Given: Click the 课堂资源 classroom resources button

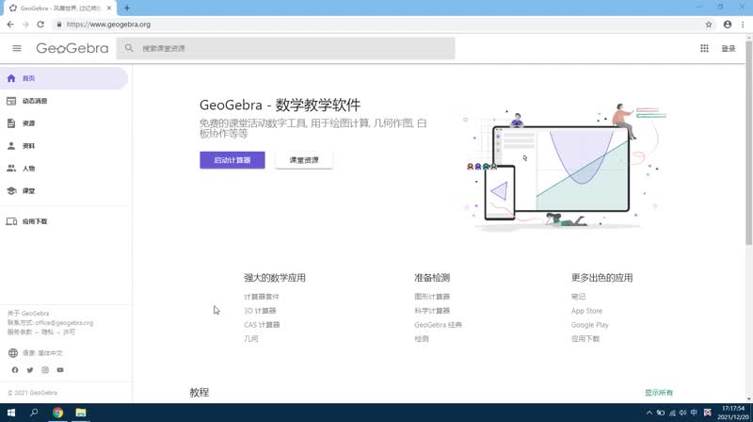Looking at the screenshot, I should [x=304, y=160].
